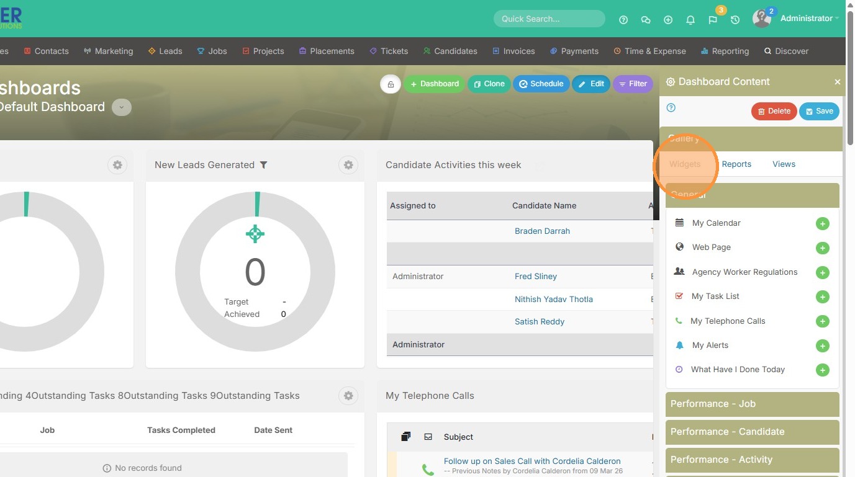Viewport: 855px width, 477px height.
Task: Expand the Performance - Job section
Action: pos(752,404)
